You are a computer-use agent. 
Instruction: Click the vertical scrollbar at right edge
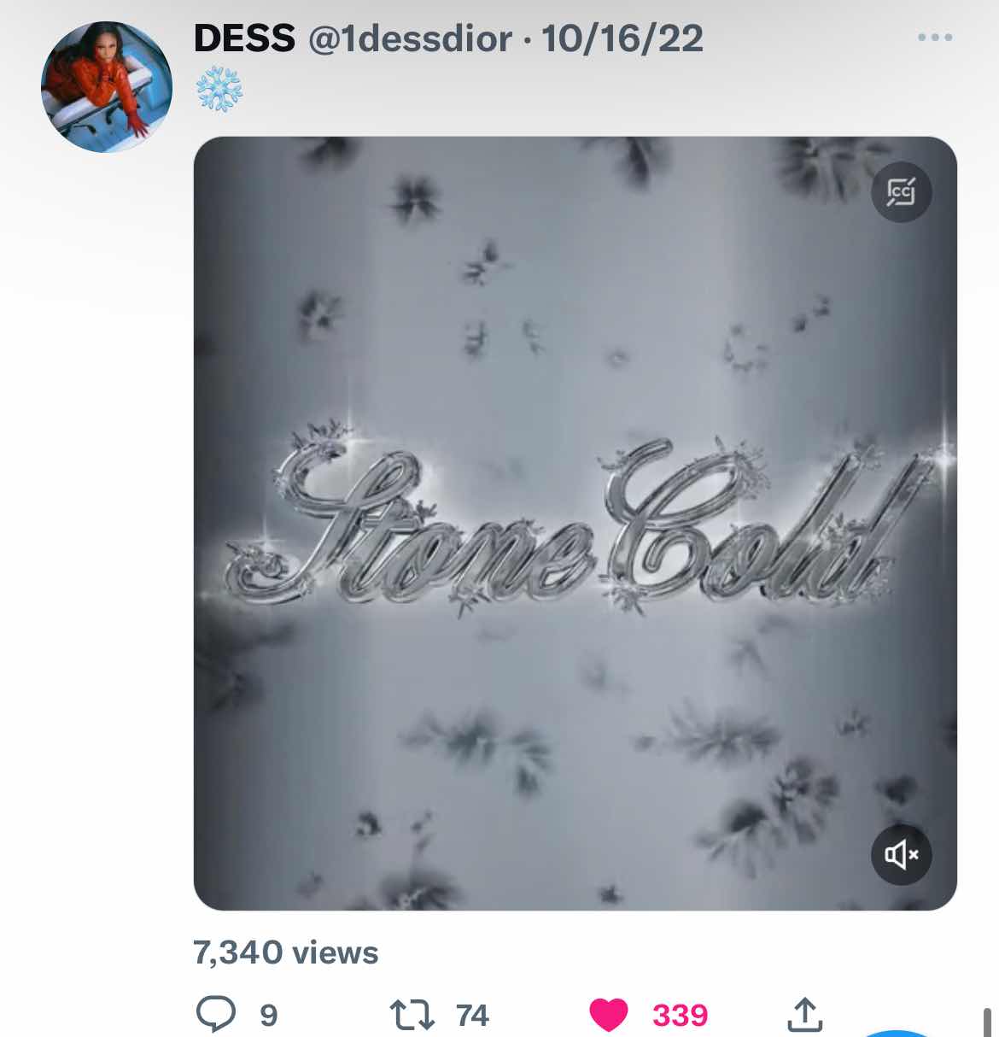click(987, 1022)
